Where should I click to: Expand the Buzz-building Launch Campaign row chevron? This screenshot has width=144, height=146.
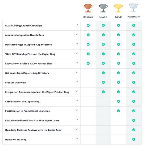click(77, 25)
